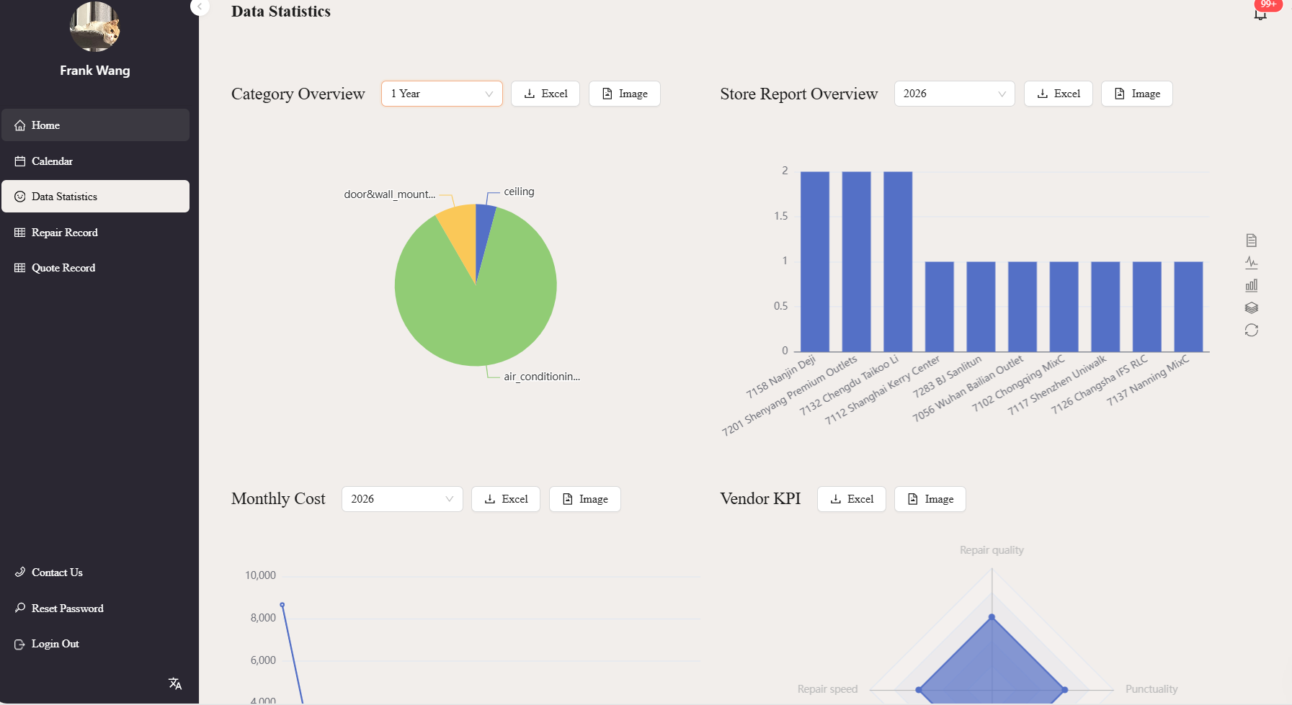Click the bar for 7117 Shenzhen Uniwalk
1292x705 pixels.
tap(1106, 307)
